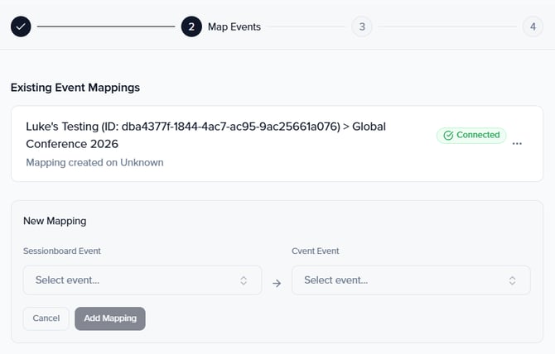
Task: Open the three-dot menu for existing mapping
Action: [518, 144]
